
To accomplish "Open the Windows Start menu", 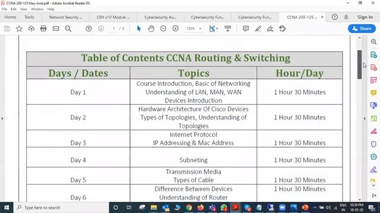I will 7,208.
